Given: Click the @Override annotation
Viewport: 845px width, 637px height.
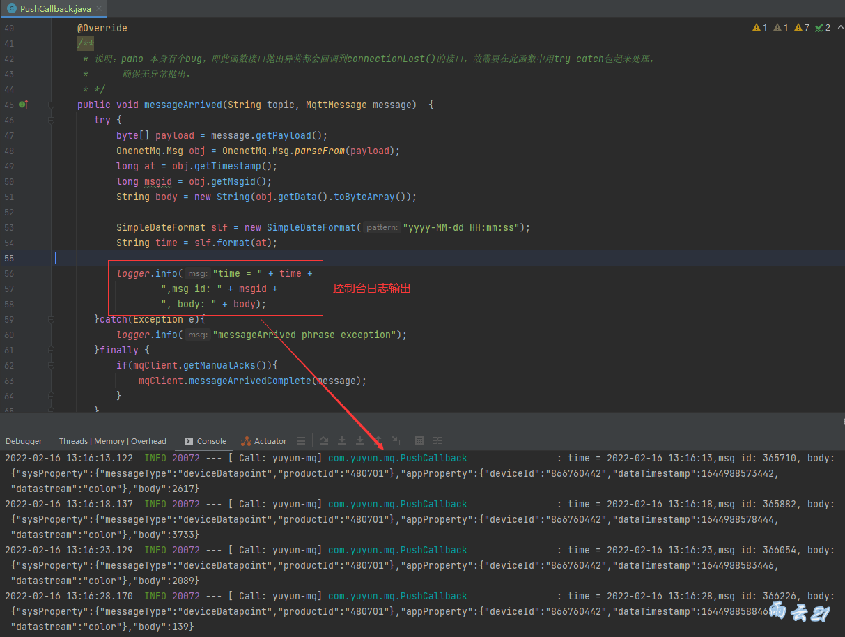Looking at the screenshot, I should pyautogui.click(x=102, y=29).
